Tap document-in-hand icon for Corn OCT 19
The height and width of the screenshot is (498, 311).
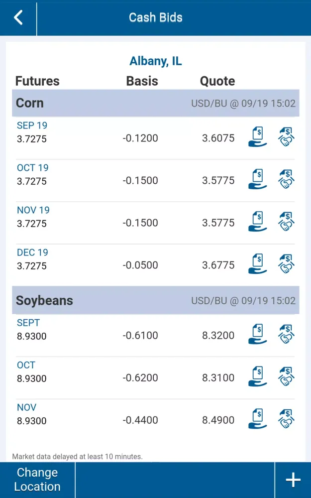tap(257, 179)
